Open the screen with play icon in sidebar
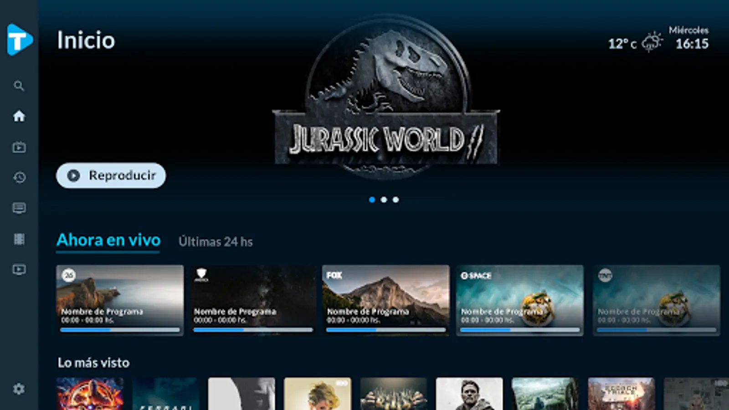Viewport: 729px width, 410px height. point(19,270)
